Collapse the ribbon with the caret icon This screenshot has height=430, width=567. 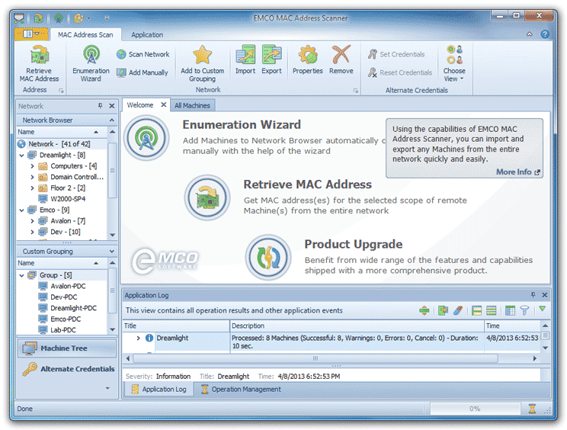point(530,34)
